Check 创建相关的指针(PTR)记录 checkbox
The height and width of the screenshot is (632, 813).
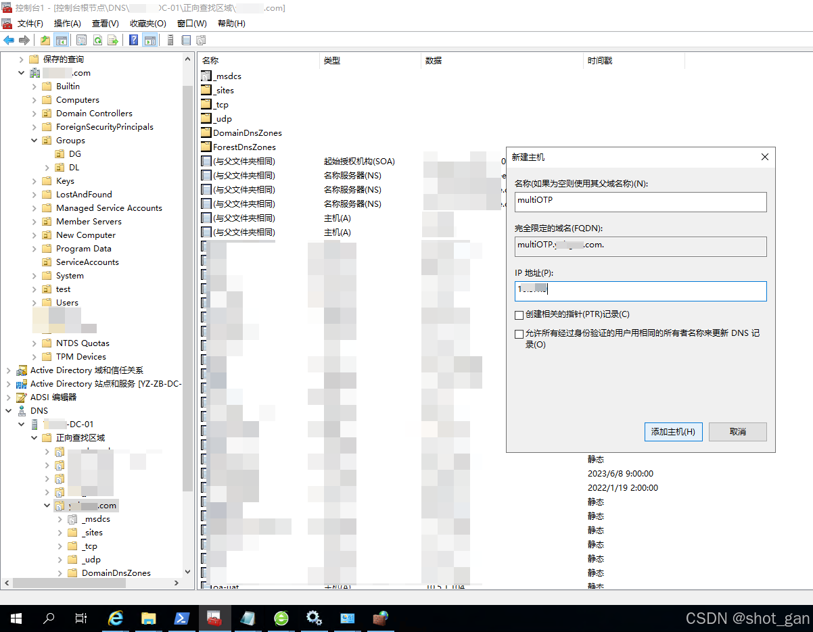(x=519, y=315)
